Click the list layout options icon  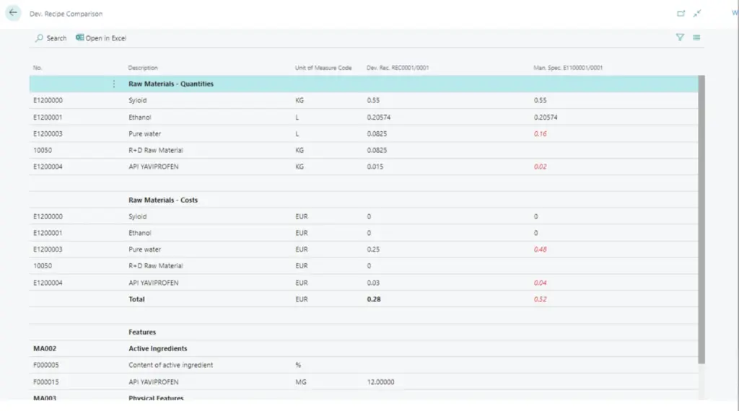pos(696,37)
